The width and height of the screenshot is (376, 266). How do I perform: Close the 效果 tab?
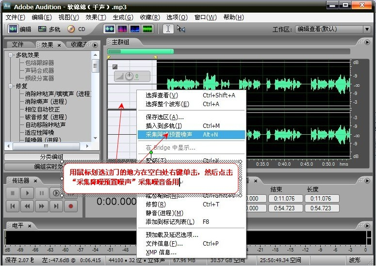coord(59,45)
